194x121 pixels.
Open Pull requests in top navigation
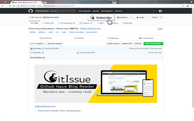[84, 11]
